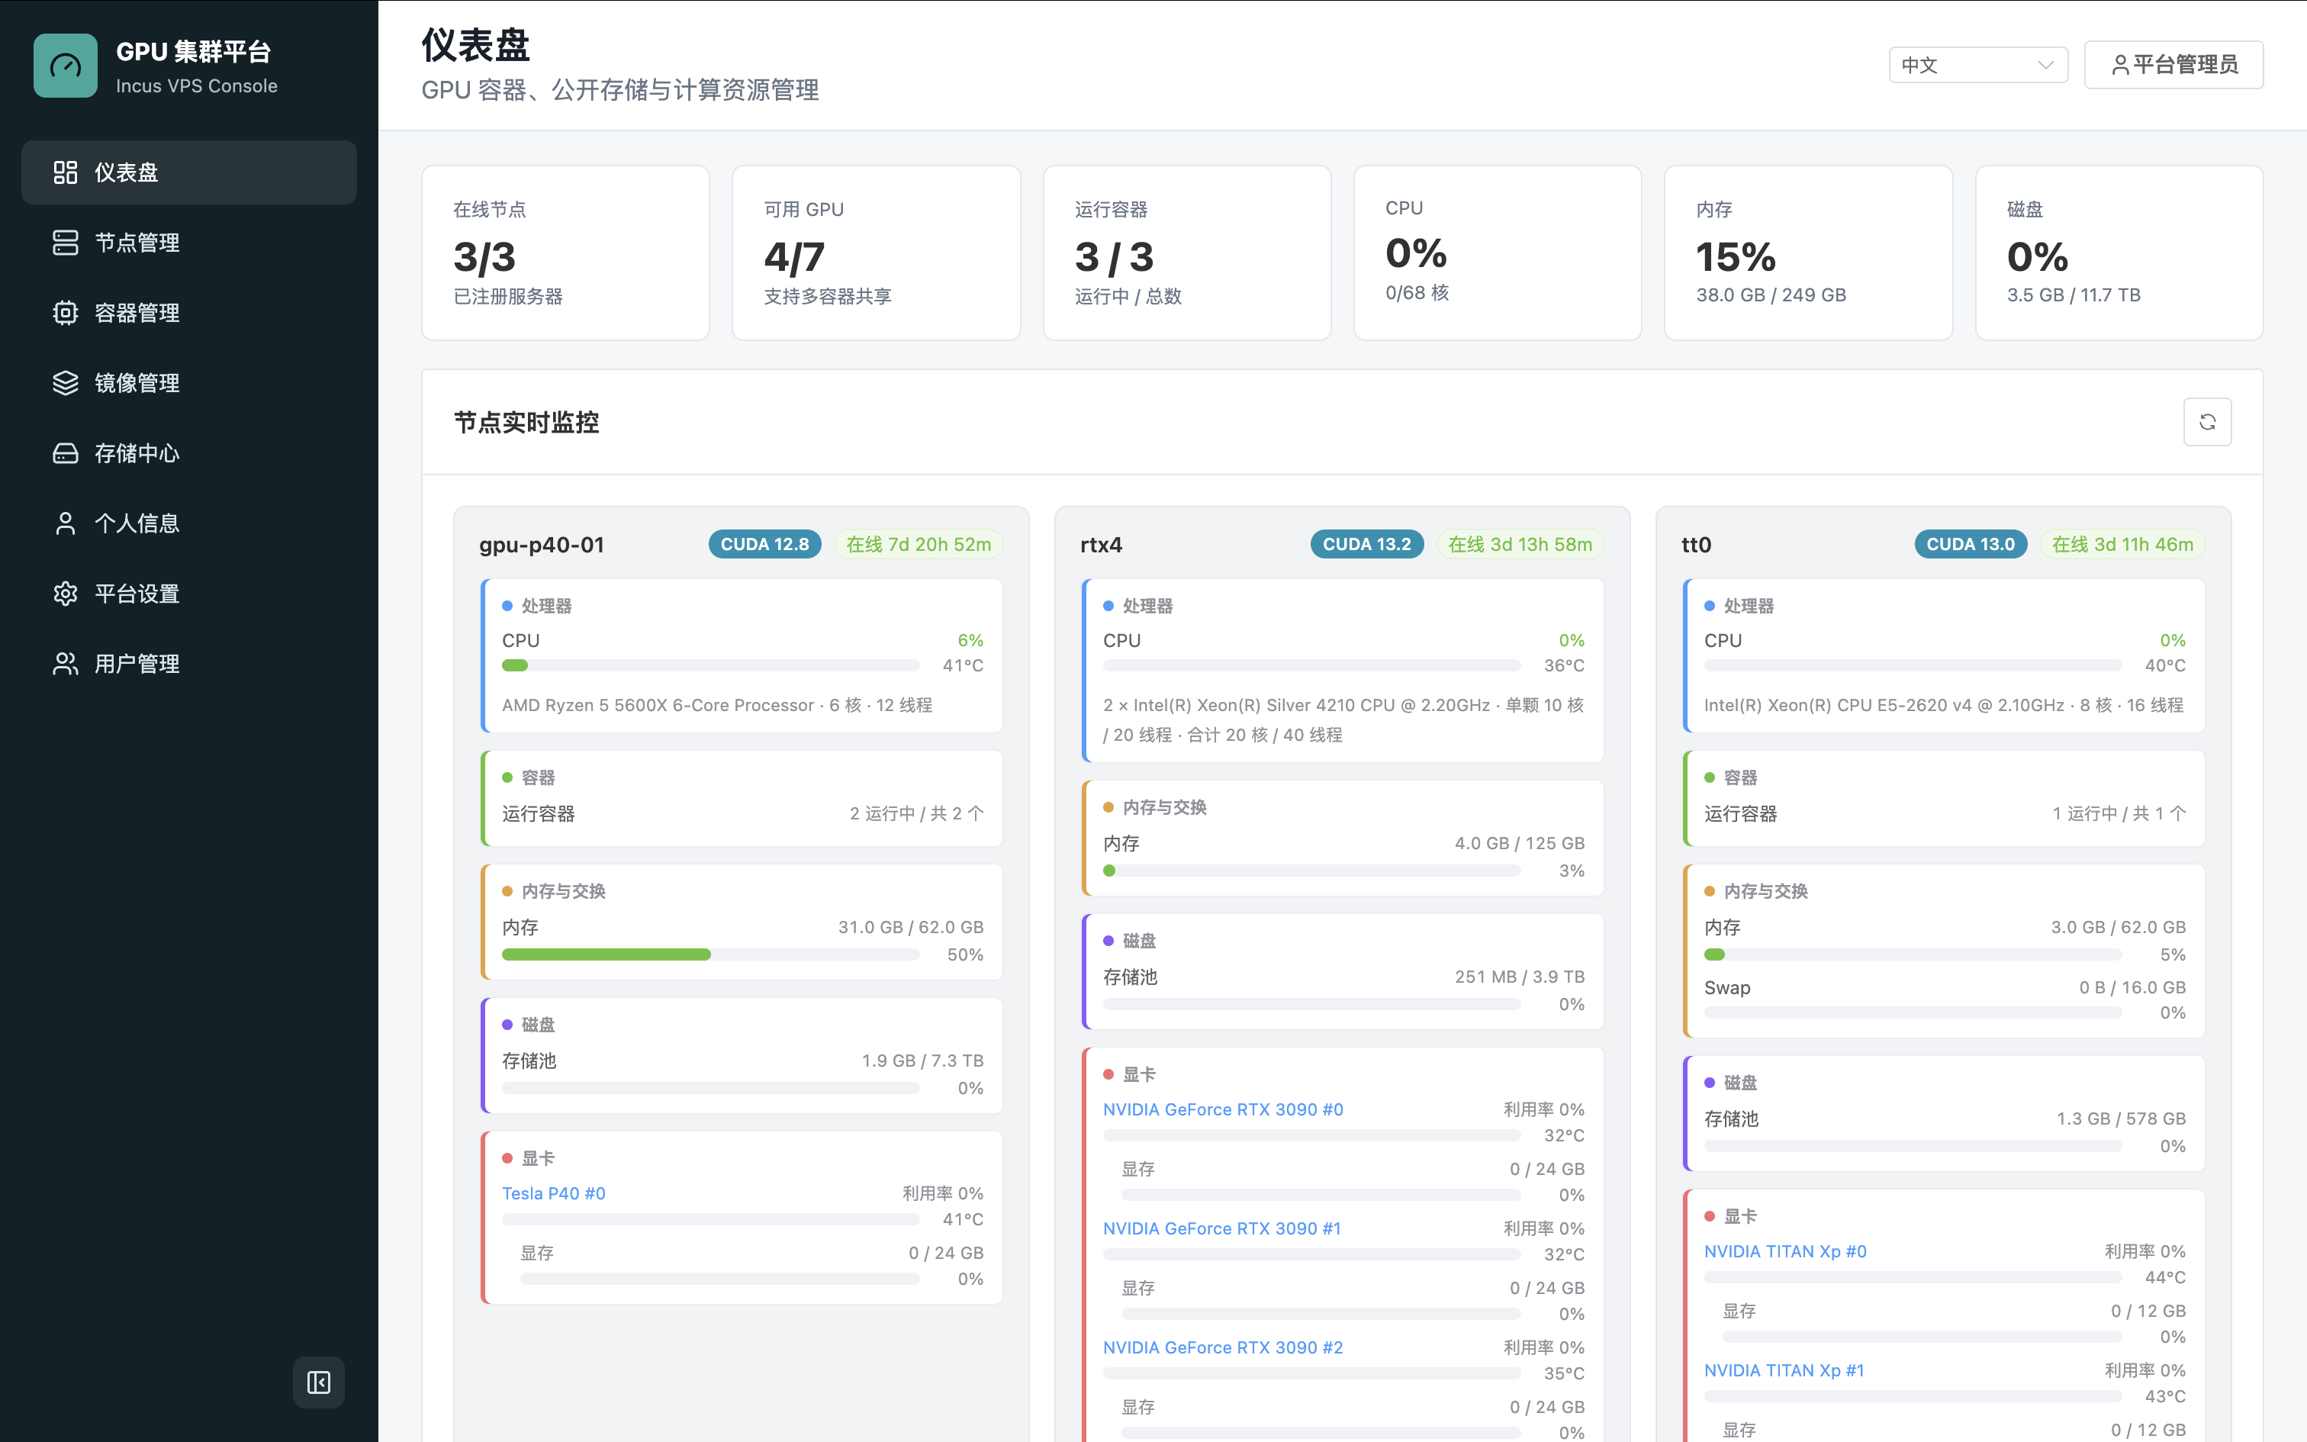The width and height of the screenshot is (2307, 1442).
Task: Click Intel Xeon Silver 4210 processor text
Action: click(1343, 720)
